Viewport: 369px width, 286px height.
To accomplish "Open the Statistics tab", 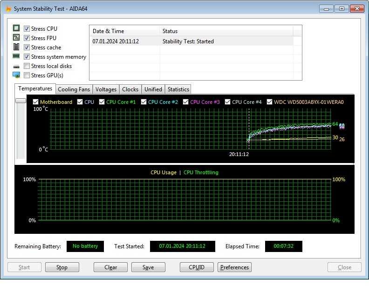I will pos(178,89).
